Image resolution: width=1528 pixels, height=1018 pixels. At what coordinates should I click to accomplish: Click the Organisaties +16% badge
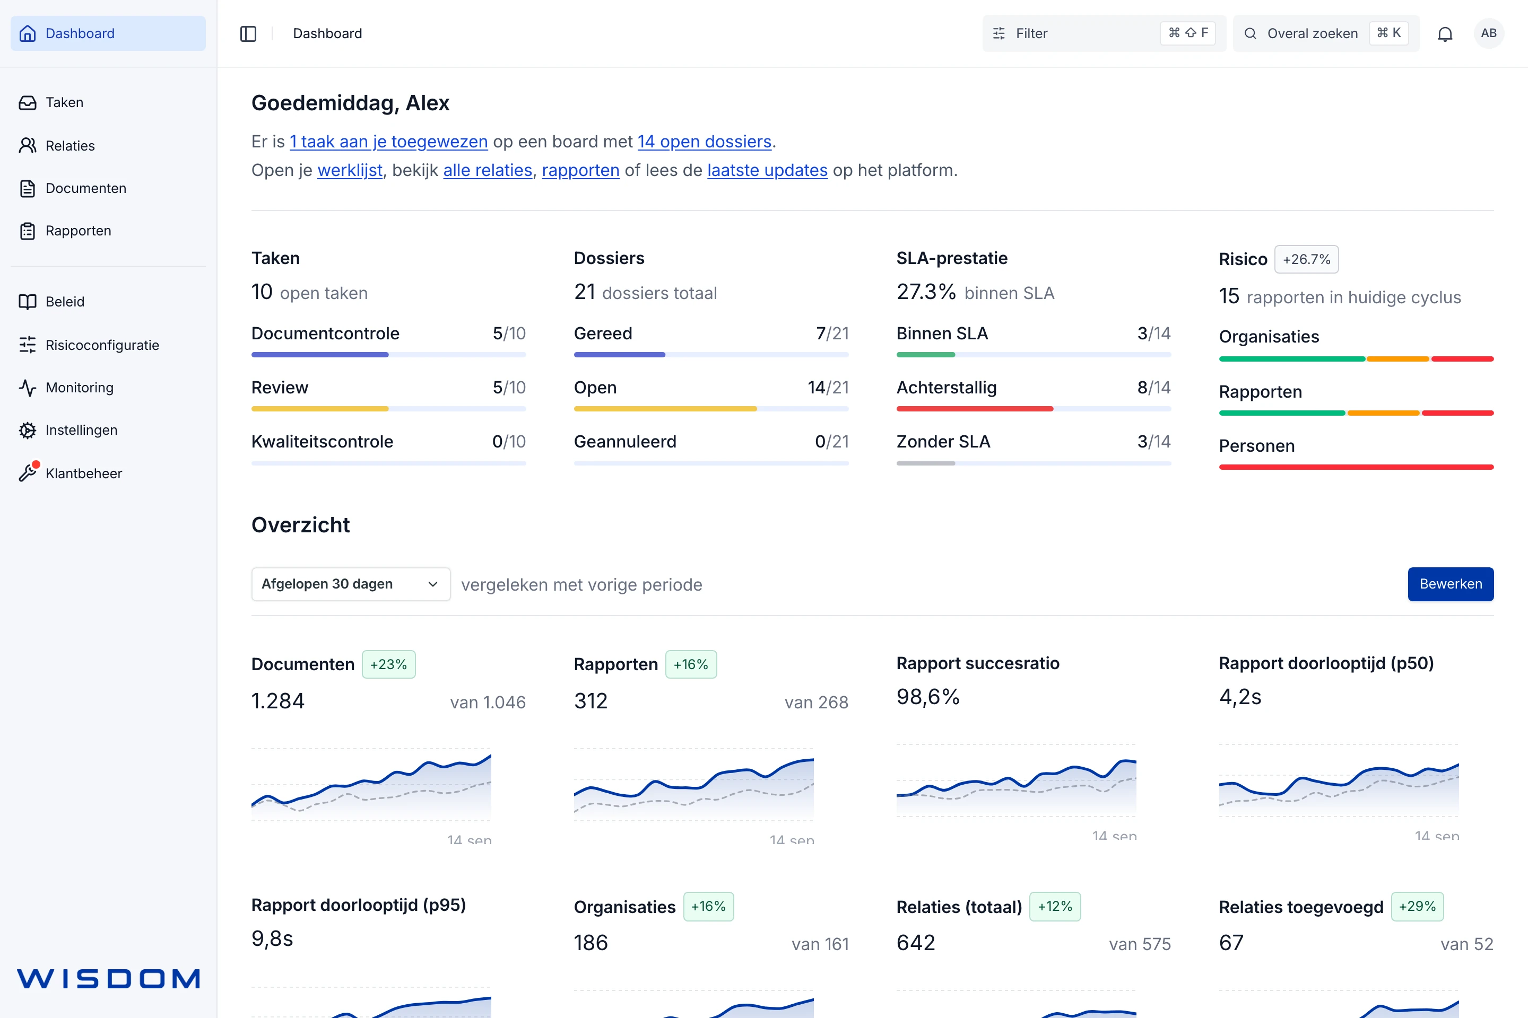coord(708,906)
